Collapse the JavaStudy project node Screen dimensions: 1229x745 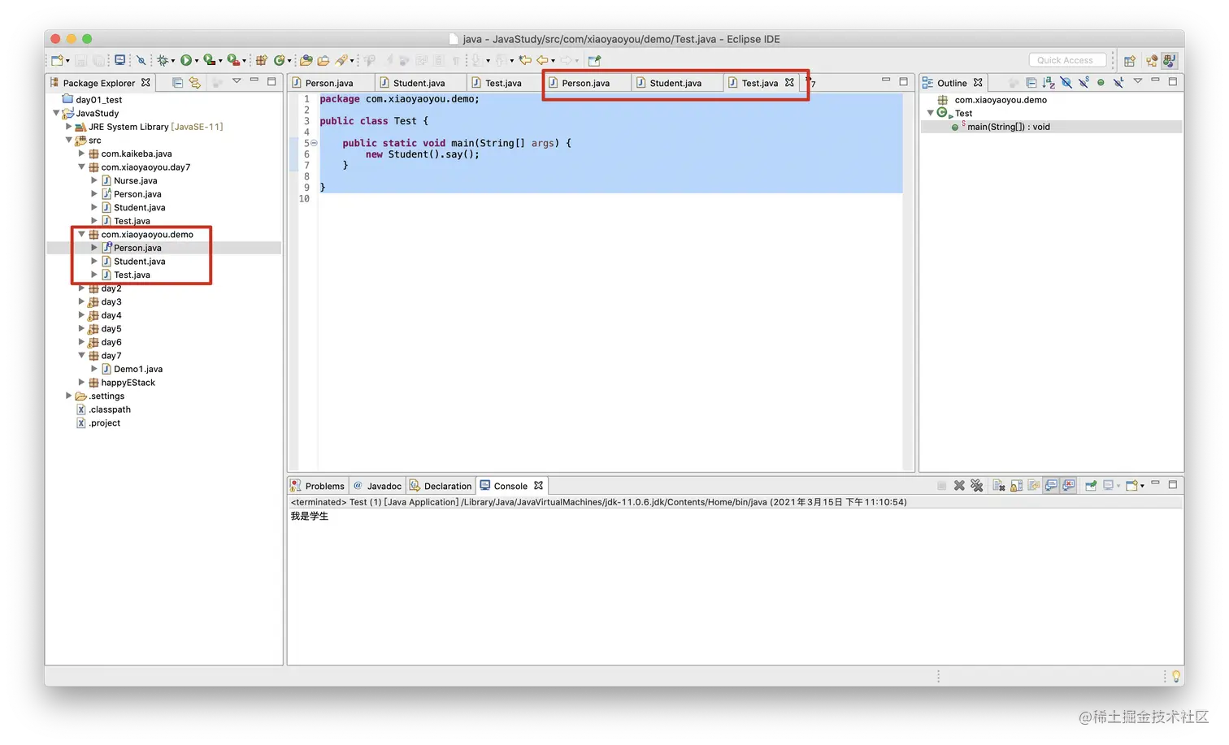coord(56,113)
